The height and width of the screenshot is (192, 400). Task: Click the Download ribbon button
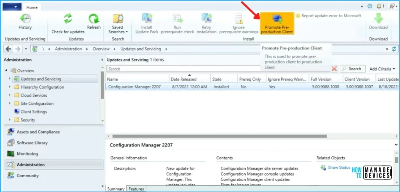point(378,22)
